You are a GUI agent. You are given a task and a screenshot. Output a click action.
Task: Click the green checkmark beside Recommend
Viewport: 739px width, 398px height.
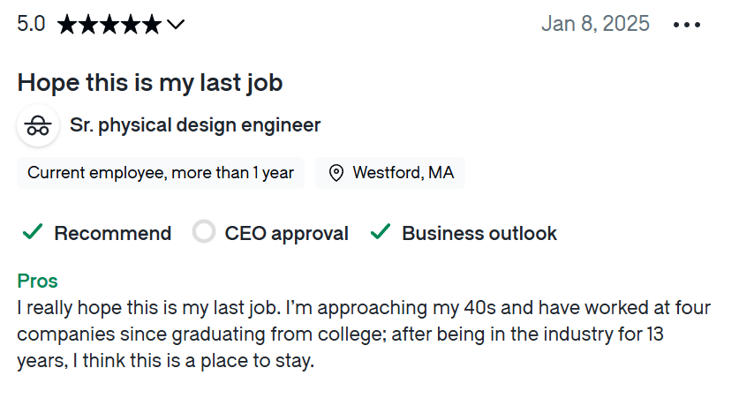33,233
